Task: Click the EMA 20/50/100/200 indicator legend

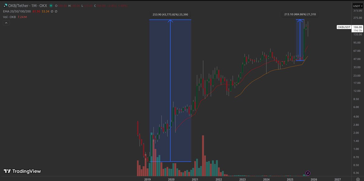Action: coord(18,11)
